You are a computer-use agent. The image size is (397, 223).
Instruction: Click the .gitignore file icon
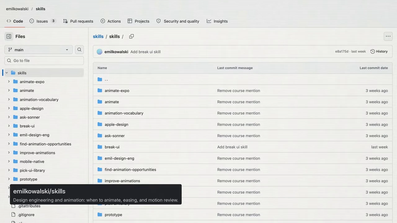[14, 215]
